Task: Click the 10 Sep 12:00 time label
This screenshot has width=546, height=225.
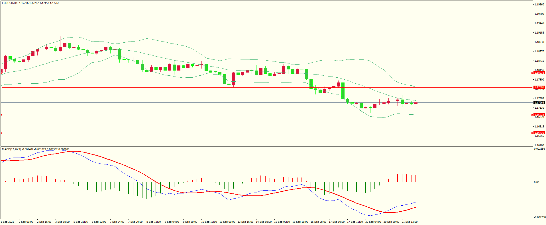Action: tap(209, 222)
